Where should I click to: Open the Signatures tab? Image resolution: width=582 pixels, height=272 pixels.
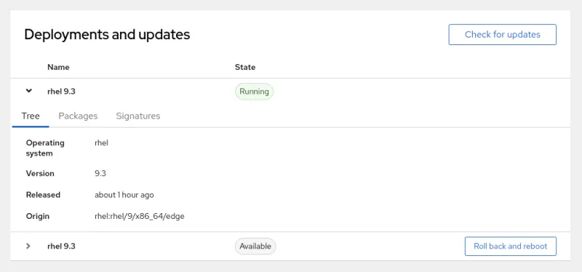tap(138, 116)
